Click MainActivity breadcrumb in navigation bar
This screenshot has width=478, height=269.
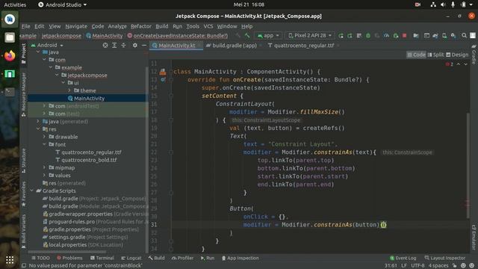[105, 36]
